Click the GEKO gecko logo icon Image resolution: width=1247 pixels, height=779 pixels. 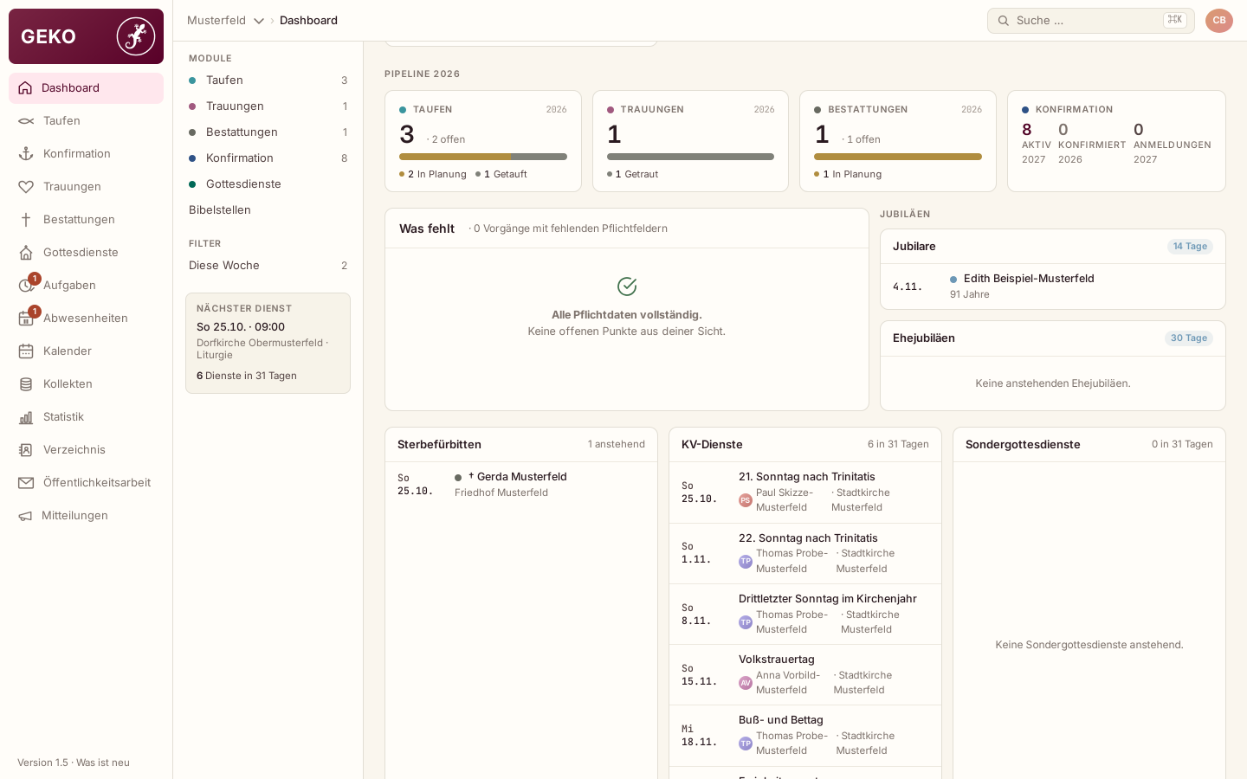[x=136, y=36]
